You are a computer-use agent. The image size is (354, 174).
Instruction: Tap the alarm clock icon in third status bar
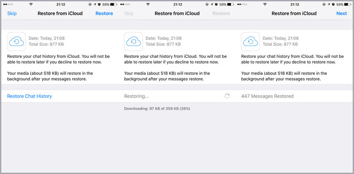point(333,4)
